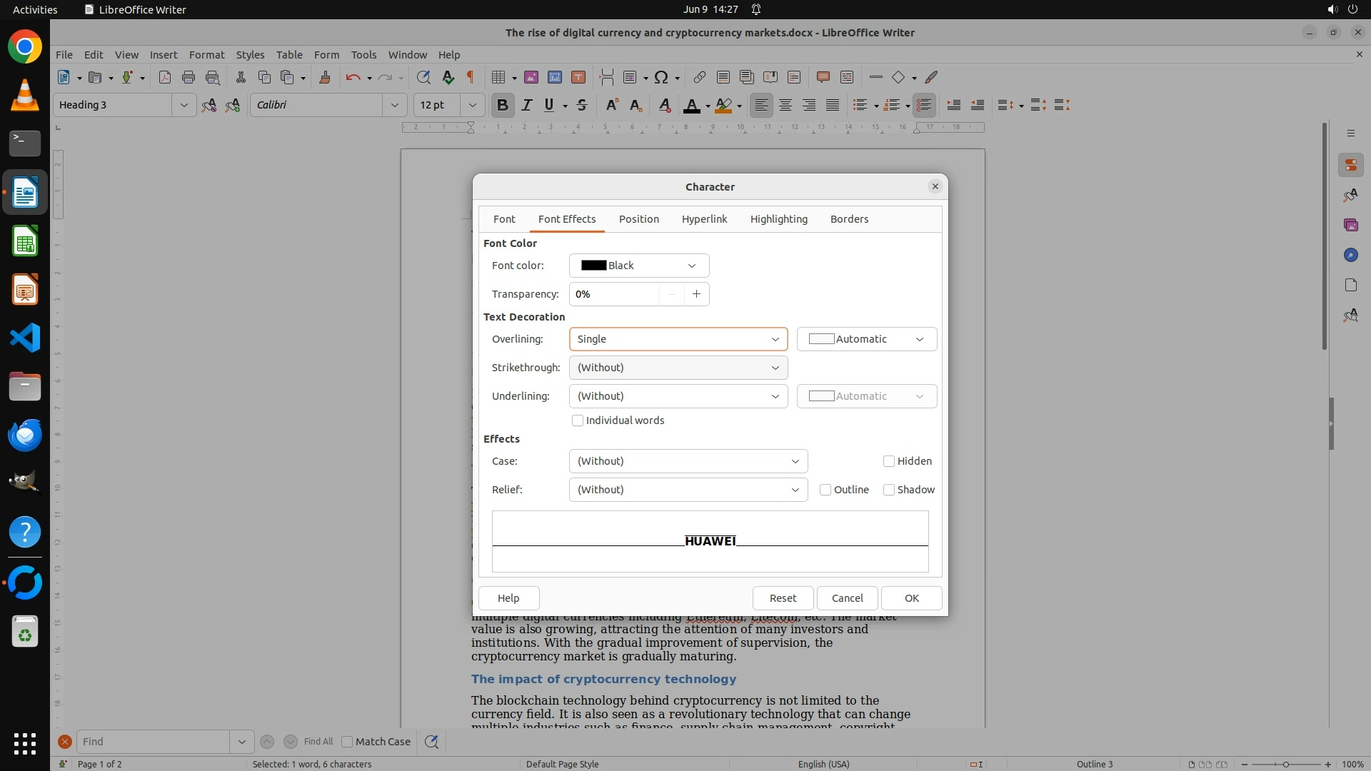The height and width of the screenshot is (771, 1371).
Task: Open the Black font color picker
Action: 638,266
